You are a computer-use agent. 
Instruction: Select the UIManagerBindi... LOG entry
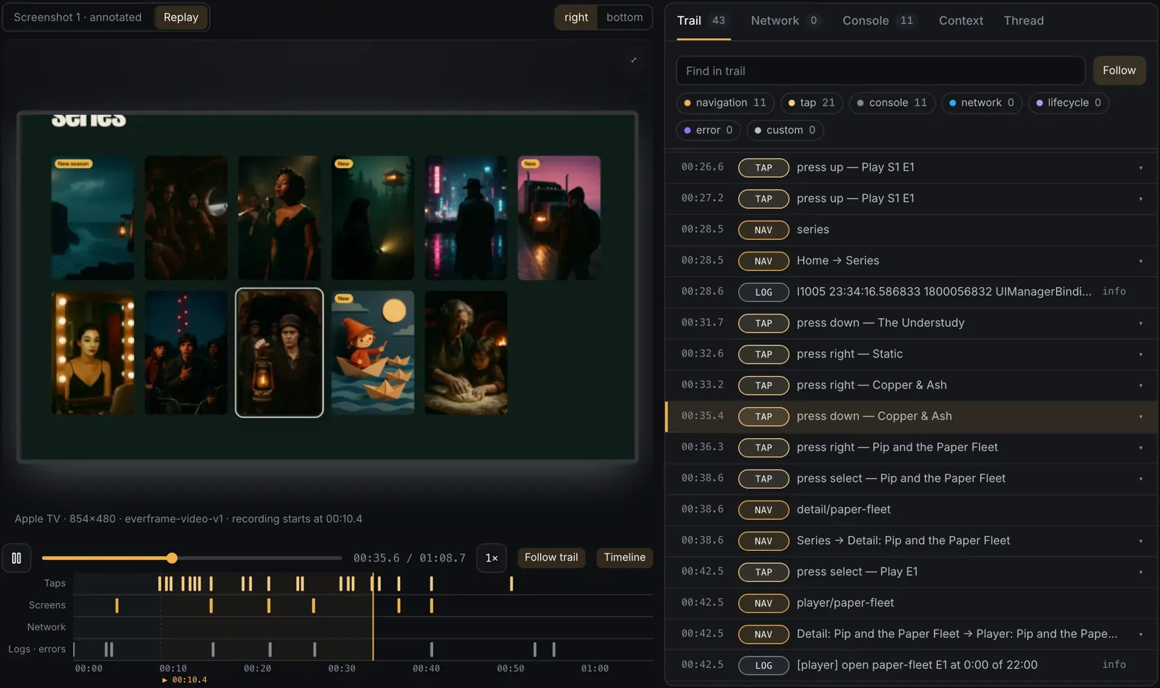coord(911,292)
